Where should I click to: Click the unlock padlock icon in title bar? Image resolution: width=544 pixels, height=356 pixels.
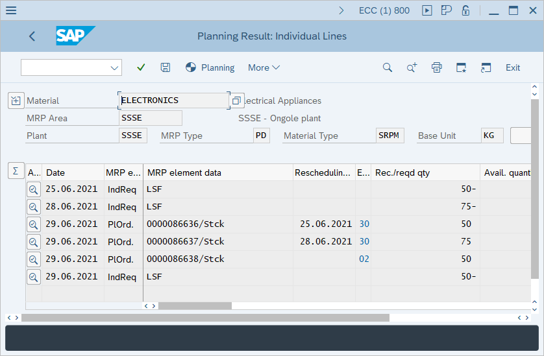point(465,10)
